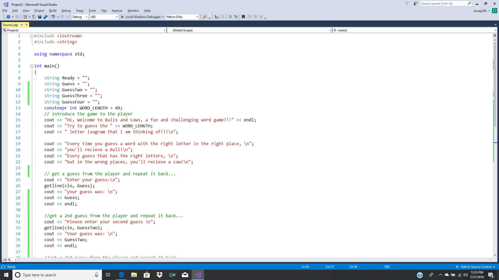Screen dimensions: 499x280
Task: Click the Redo icon
Action: point(62,17)
